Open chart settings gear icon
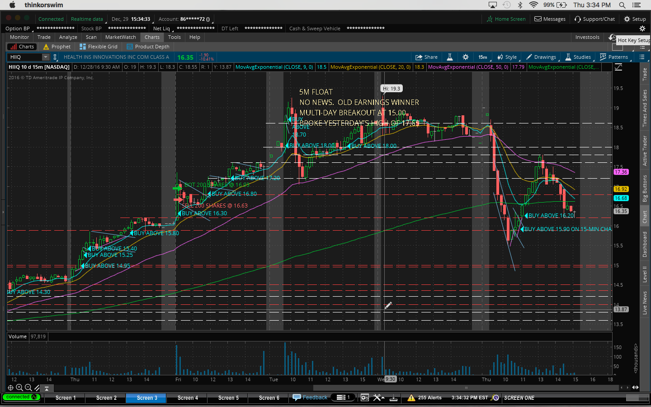Screen dimensions: 651x407 (x=466, y=57)
